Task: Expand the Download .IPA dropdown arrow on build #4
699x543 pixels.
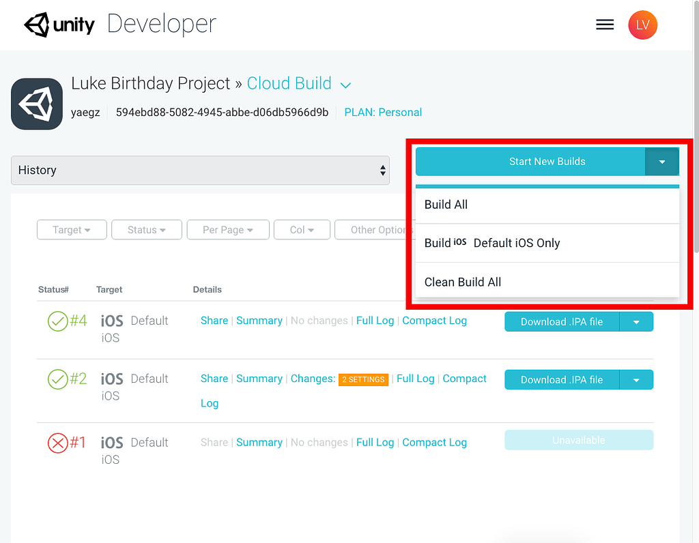Action: [636, 321]
